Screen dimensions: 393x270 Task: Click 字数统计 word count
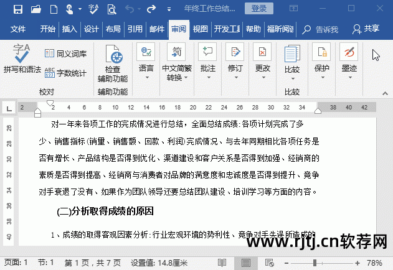point(65,73)
